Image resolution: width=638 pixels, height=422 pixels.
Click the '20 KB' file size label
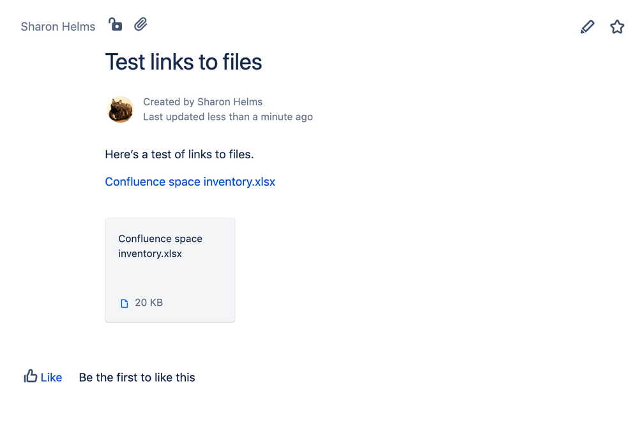(x=148, y=303)
